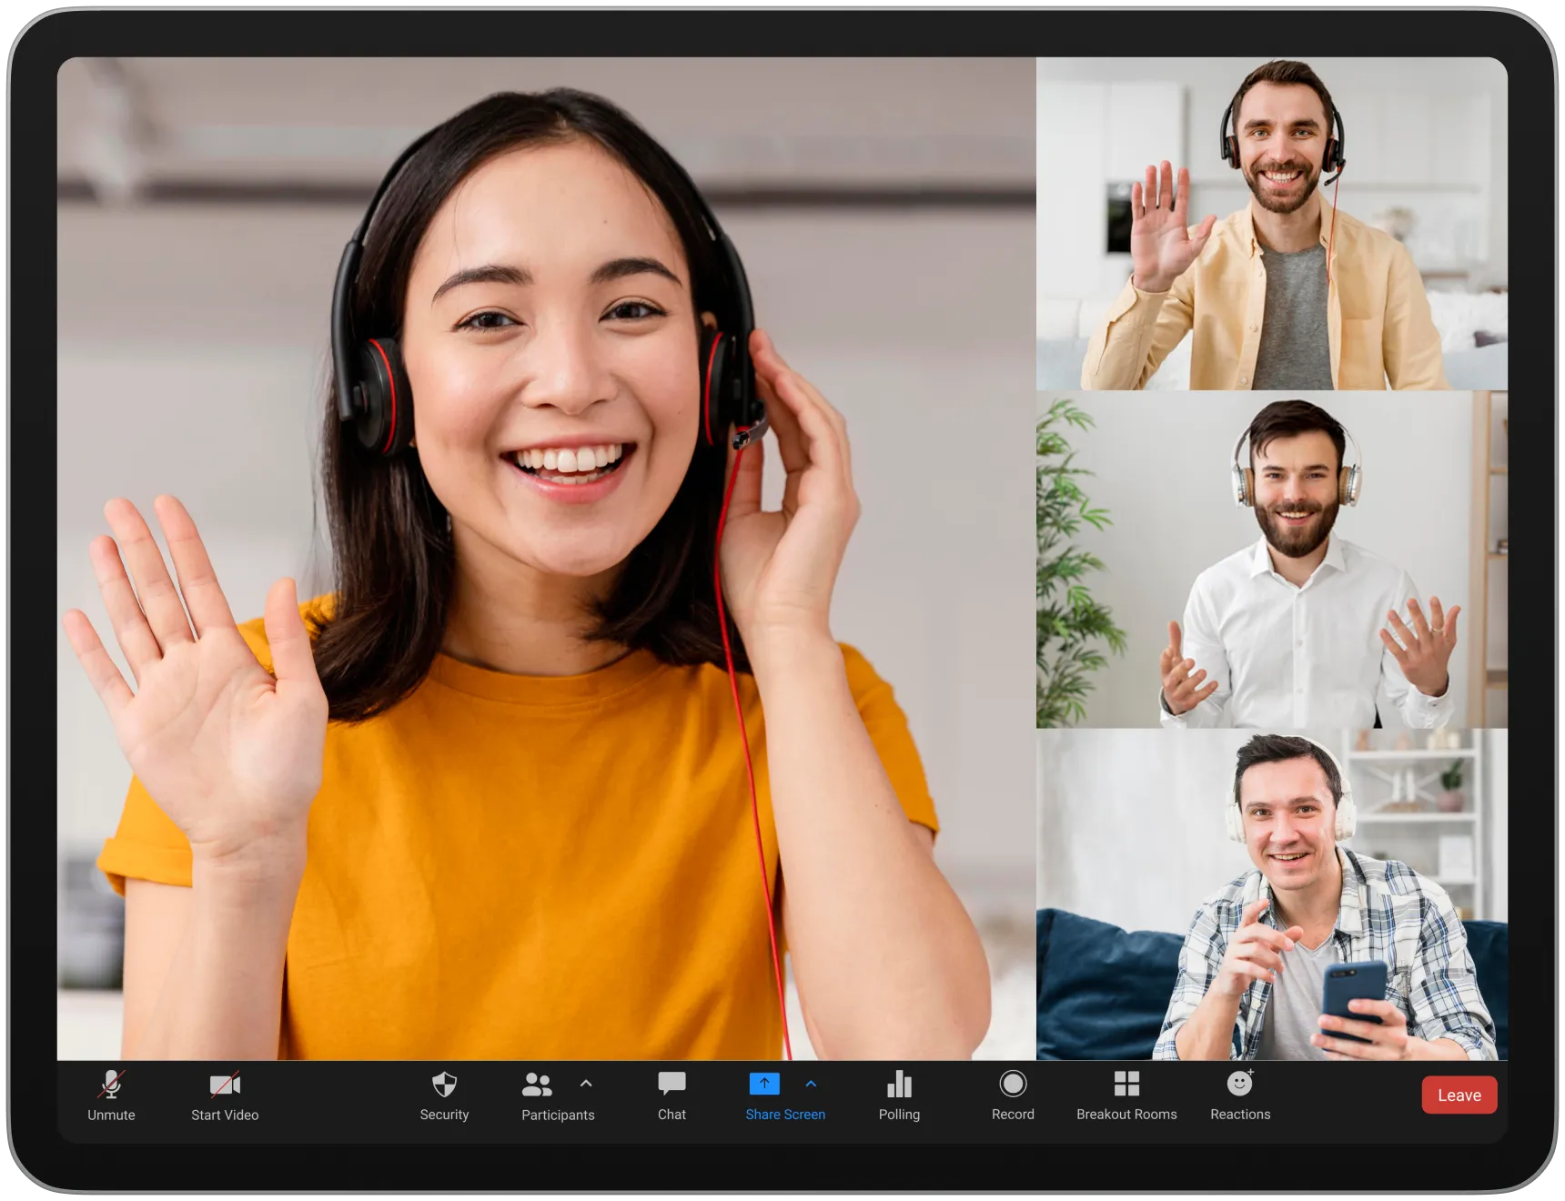The image size is (1565, 1201).
Task: Open the Polling bar chart icon
Action: click(899, 1084)
